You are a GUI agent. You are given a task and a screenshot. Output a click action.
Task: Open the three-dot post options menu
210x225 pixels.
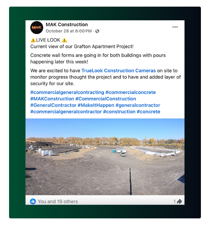pyautogui.click(x=175, y=27)
